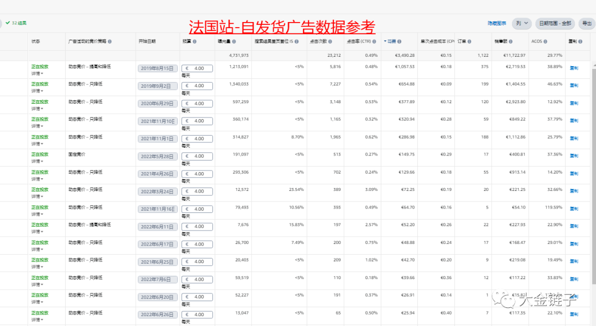The height and width of the screenshot is (326, 596).
Task: Expand 详情 for the 2019年8月15日 campaign
Action: click(x=37, y=73)
